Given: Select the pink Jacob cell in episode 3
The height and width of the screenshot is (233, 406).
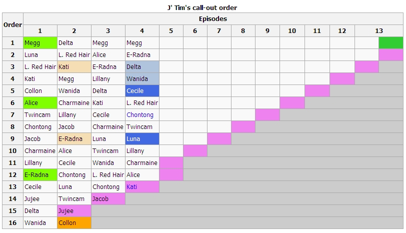Looking at the screenshot, I should (x=108, y=199).
